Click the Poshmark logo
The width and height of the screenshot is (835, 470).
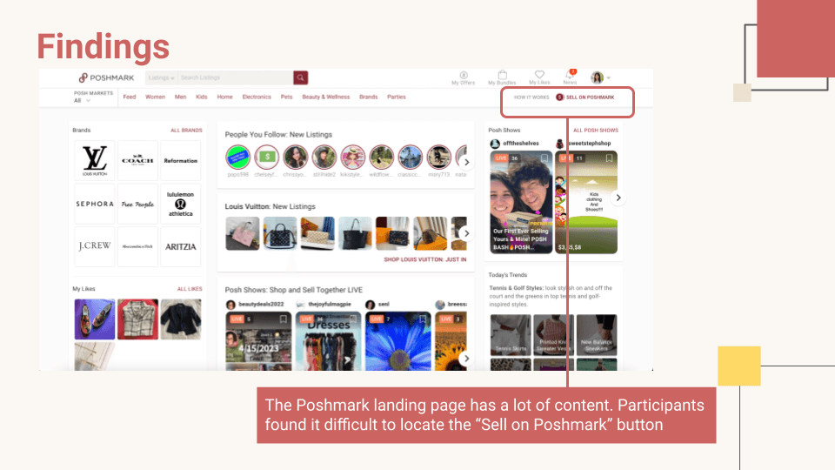click(x=106, y=77)
